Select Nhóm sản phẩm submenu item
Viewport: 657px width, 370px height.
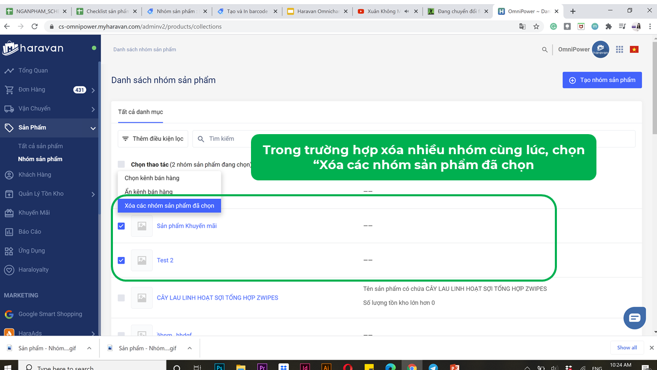tap(40, 159)
